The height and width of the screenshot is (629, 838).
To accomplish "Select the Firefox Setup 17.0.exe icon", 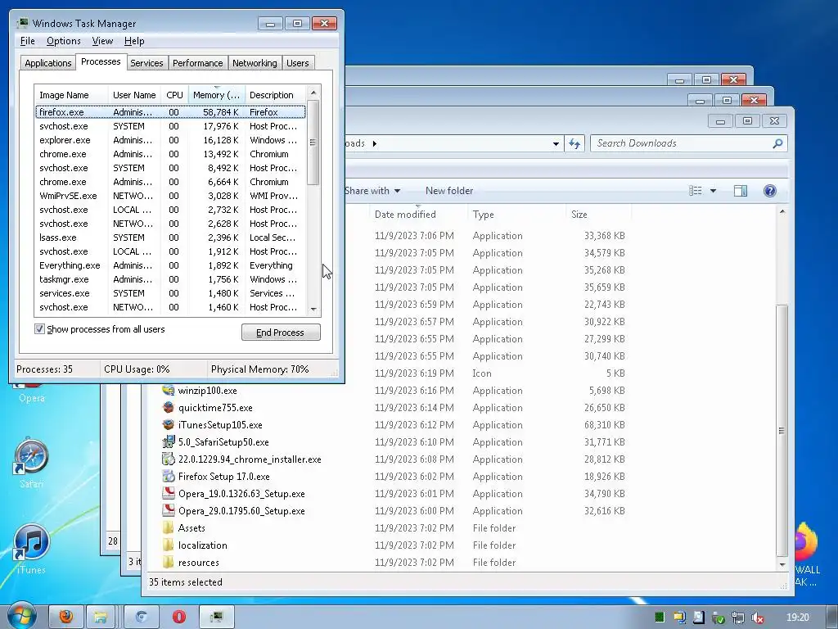I will (x=169, y=476).
